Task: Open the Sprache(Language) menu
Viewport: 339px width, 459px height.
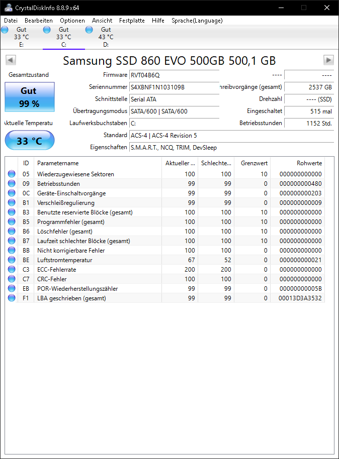Action: click(197, 21)
